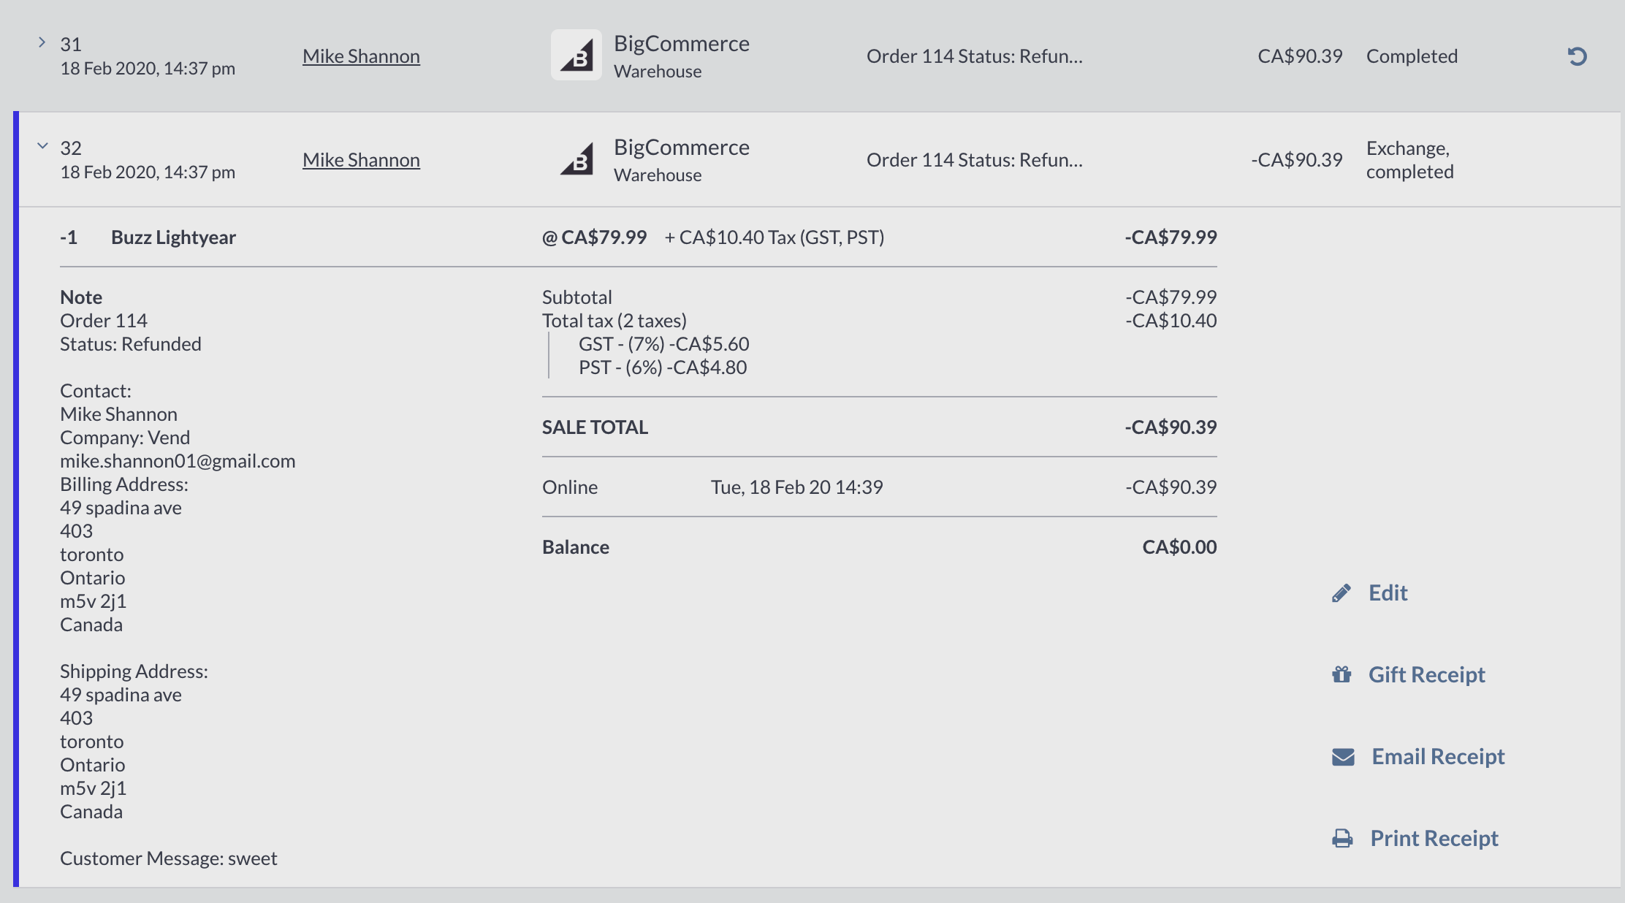1625x903 pixels.
Task: Click sale 31 note 'Order 114 Status'
Action: coord(974,56)
